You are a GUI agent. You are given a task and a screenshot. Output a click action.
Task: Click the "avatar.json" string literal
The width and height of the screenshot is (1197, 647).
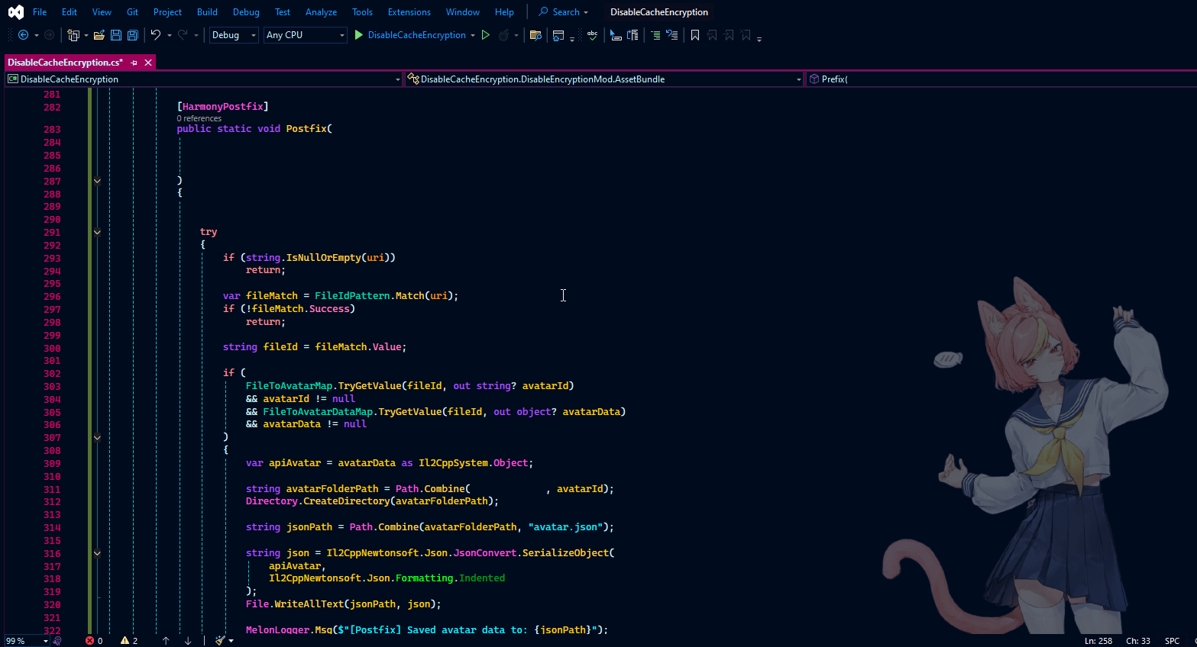coord(566,527)
